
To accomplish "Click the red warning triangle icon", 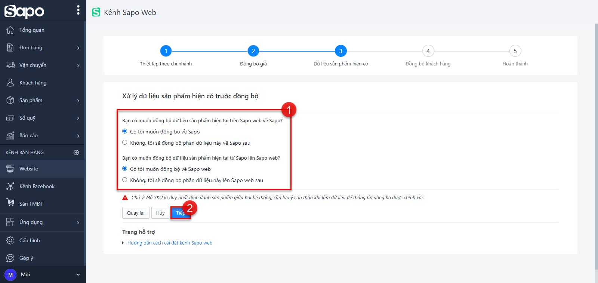I will point(125,198).
